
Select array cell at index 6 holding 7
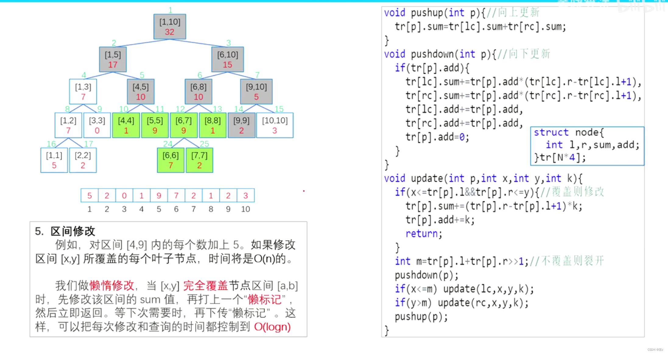176,195
